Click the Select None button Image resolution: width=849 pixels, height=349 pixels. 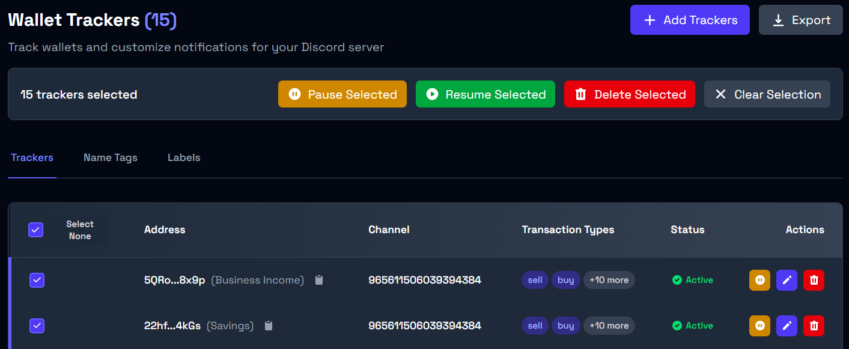click(x=80, y=230)
